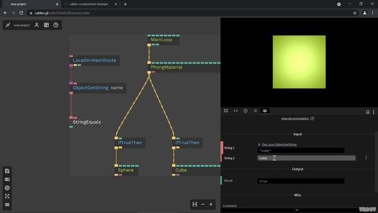Click the StringEquals result output port
378x213 pixels.
[71, 127]
